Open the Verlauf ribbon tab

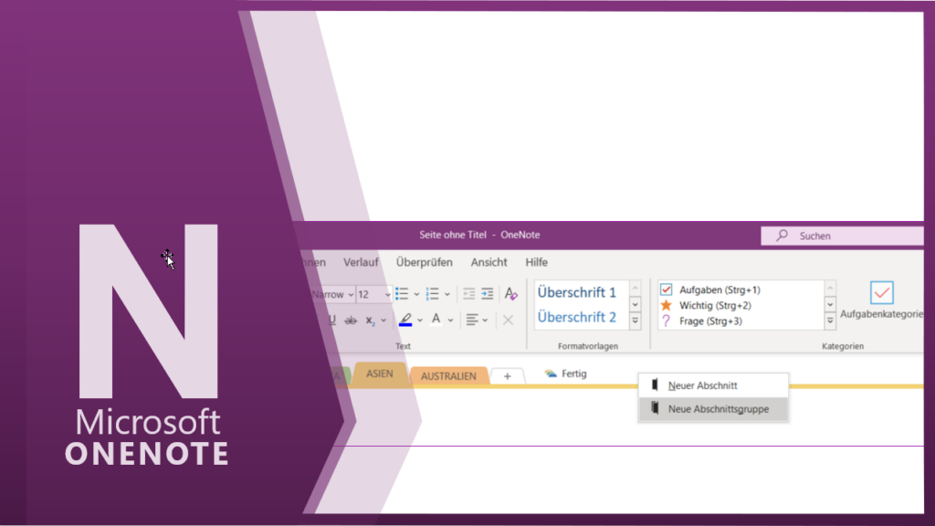pos(361,262)
